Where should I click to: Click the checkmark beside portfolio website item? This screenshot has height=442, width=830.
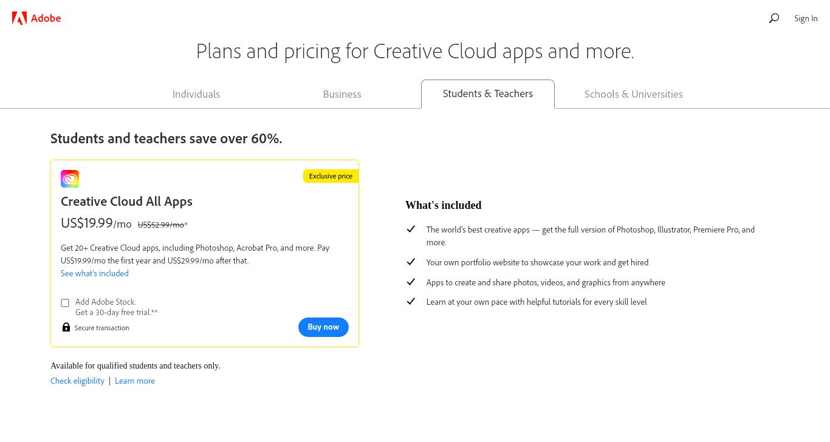coord(411,262)
